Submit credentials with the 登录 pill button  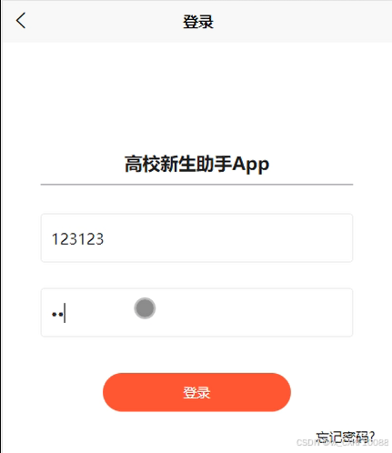(196, 392)
